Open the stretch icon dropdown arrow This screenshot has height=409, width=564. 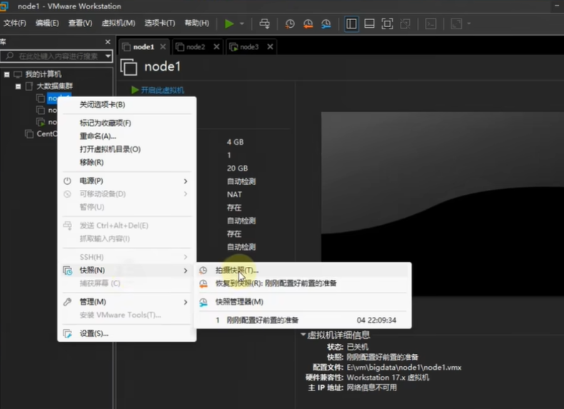click(x=468, y=24)
